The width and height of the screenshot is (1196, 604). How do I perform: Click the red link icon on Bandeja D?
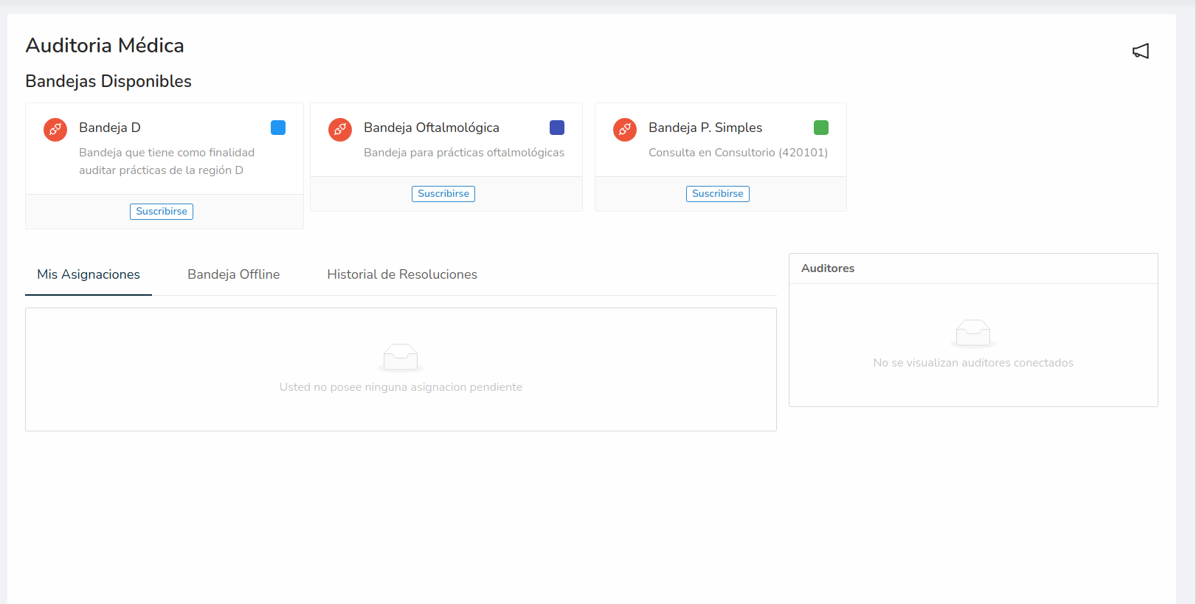55,130
